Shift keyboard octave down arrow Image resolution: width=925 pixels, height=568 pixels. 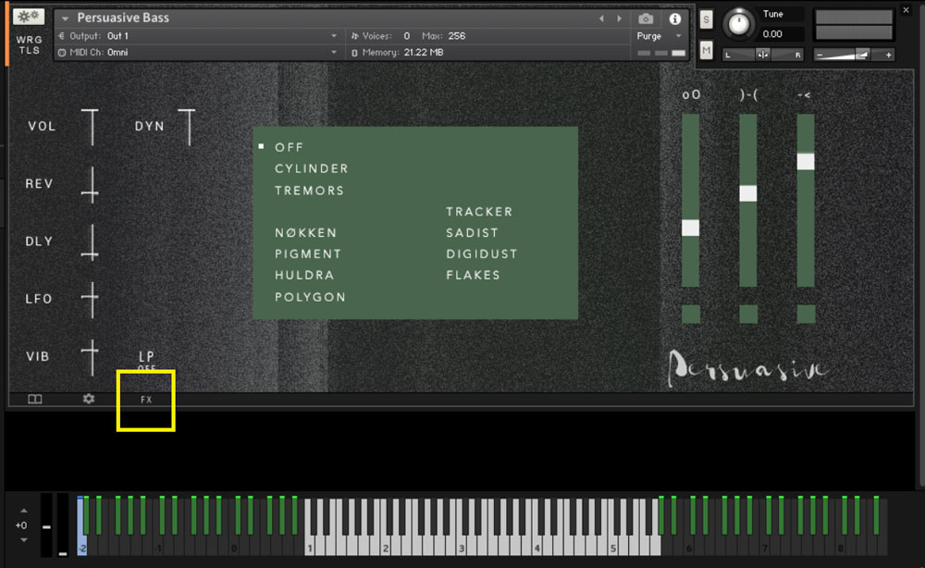[x=24, y=539]
